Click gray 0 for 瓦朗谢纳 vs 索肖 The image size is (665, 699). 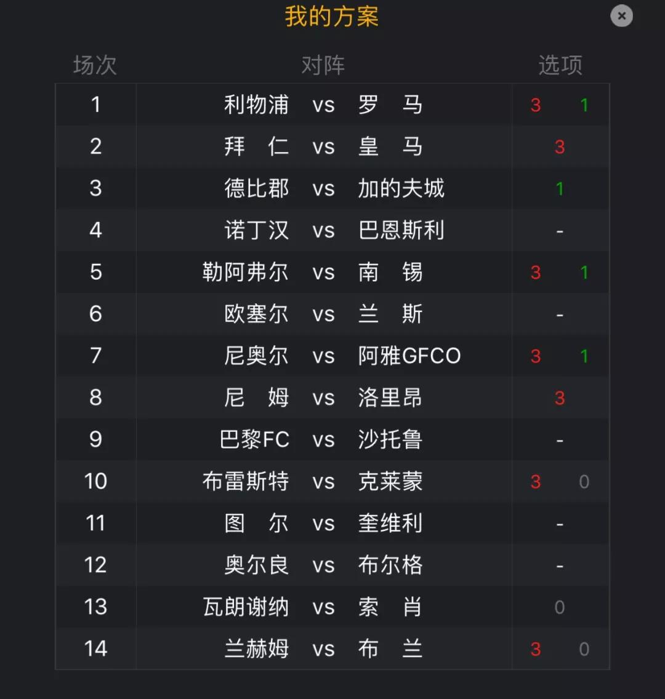[x=560, y=607]
